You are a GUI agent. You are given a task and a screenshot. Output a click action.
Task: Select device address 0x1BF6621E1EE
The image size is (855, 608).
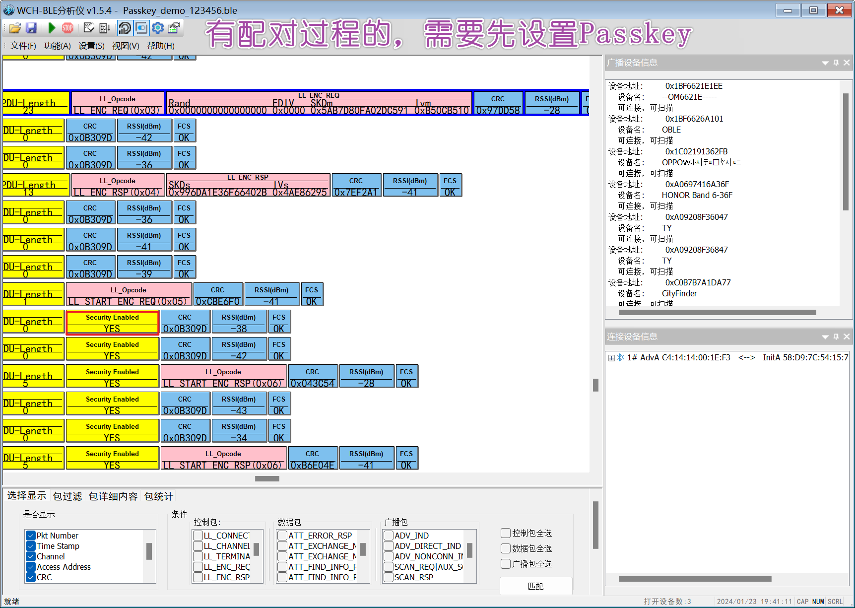point(694,86)
